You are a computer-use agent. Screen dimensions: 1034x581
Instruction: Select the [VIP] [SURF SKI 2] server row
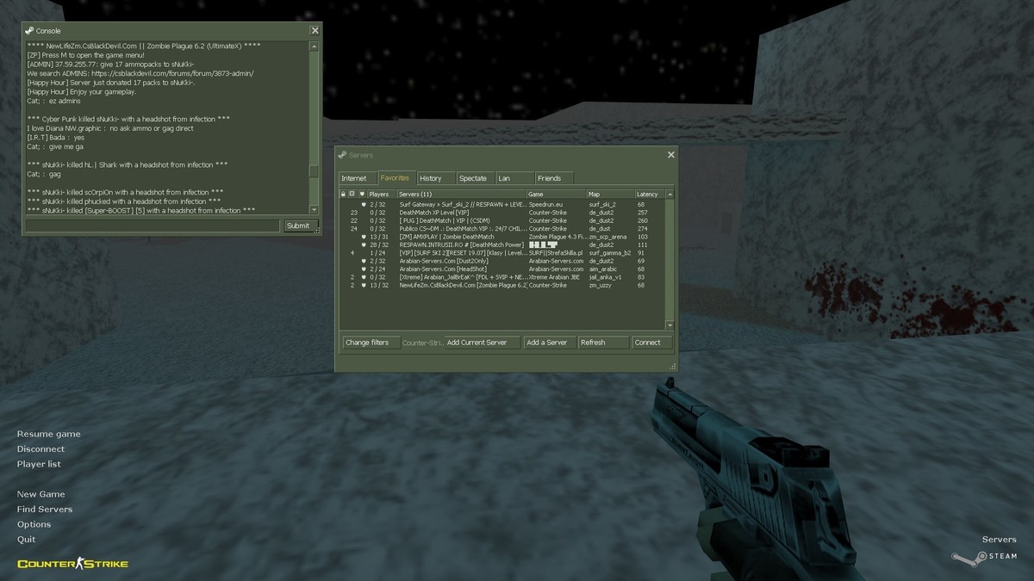(x=502, y=253)
